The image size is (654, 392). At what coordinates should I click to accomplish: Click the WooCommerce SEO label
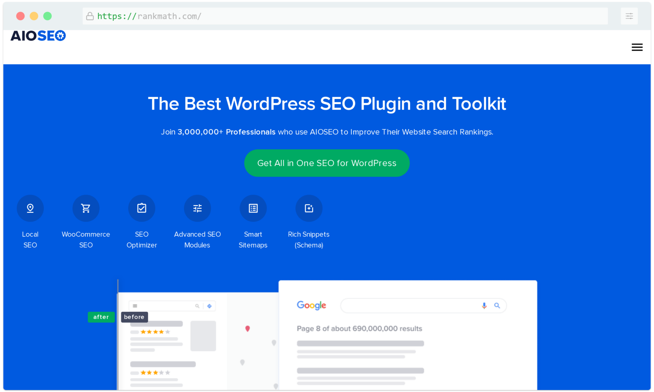(86, 240)
